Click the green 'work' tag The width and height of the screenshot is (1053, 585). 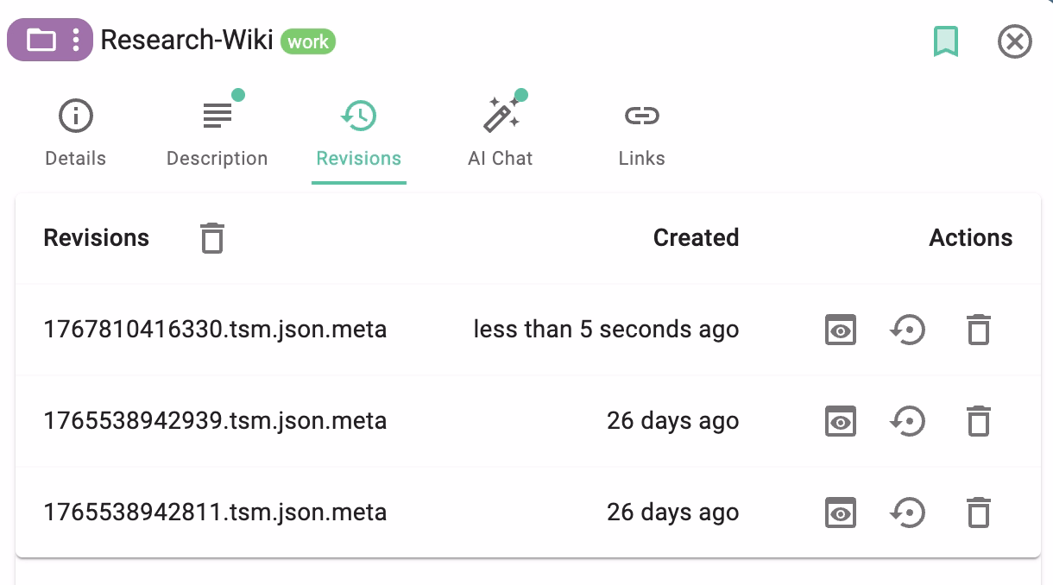(x=308, y=41)
